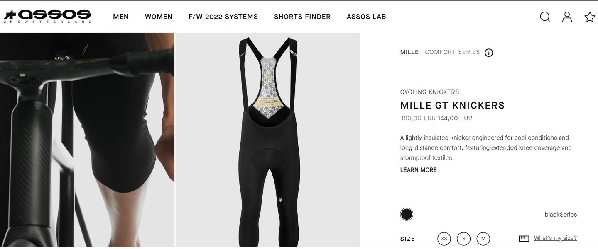Image resolution: width=598 pixels, height=249 pixels.
Task: View the full bib knickers product image
Action: point(267,140)
